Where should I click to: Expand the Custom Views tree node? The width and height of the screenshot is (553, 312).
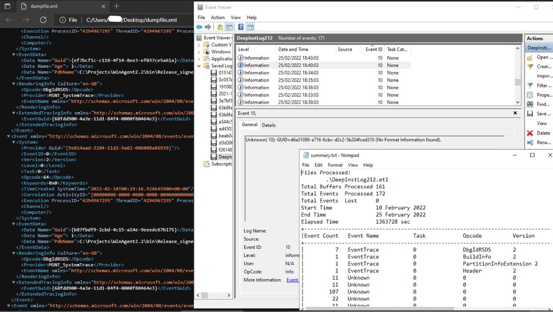199,45
